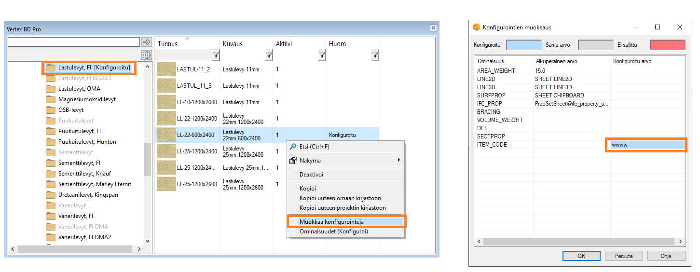Open the filter for the Tunnus column
This screenshot has height=272, width=700.
216,56
